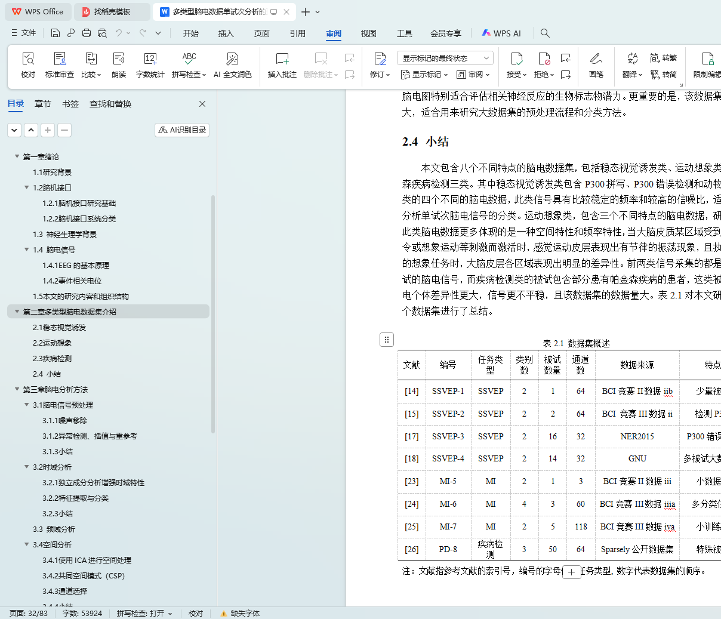Click the table move handle above 文献 column
The image size is (721, 619).
[387, 340]
